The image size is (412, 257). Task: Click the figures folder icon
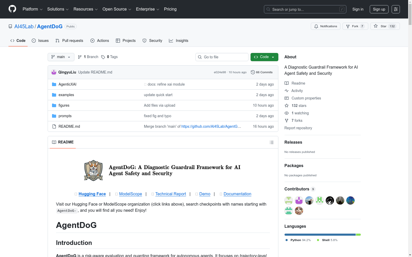[x=54, y=105]
